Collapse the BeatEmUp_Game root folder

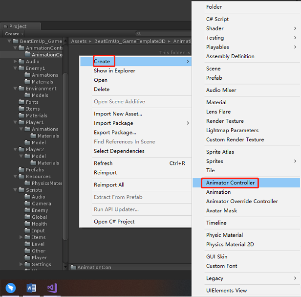[9, 41]
